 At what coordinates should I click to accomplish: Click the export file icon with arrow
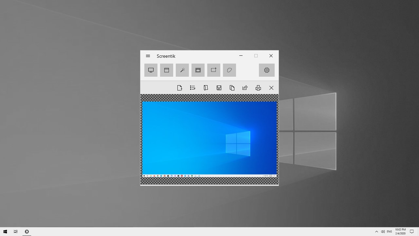[180, 88]
